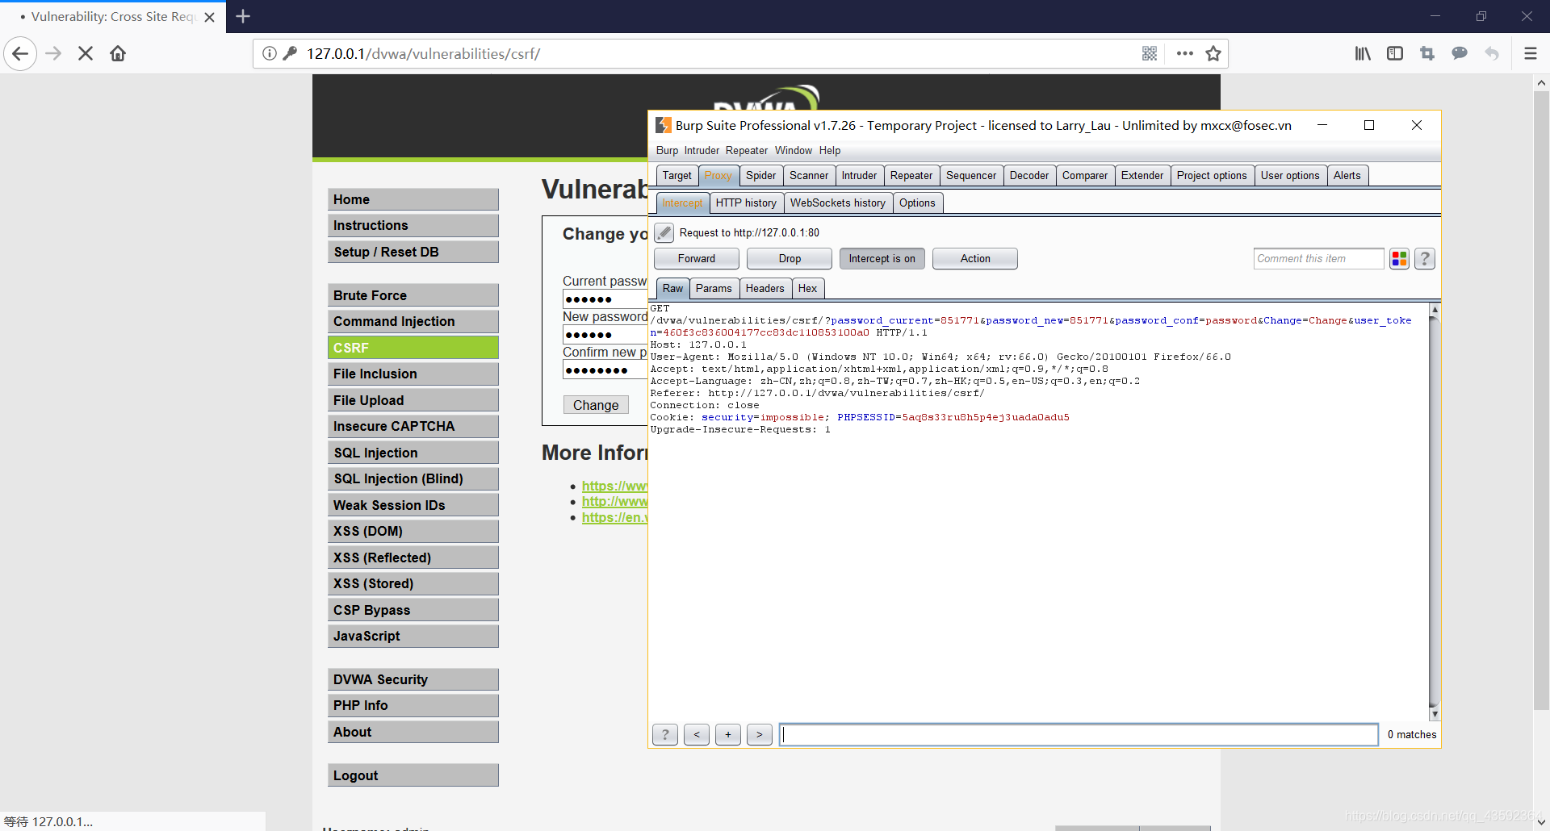Forward the intercepted request
This screenshot has width=1550, height=831.
point(697,259)
